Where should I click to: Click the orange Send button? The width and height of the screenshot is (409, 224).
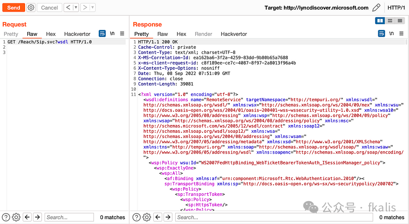point(13,7)
